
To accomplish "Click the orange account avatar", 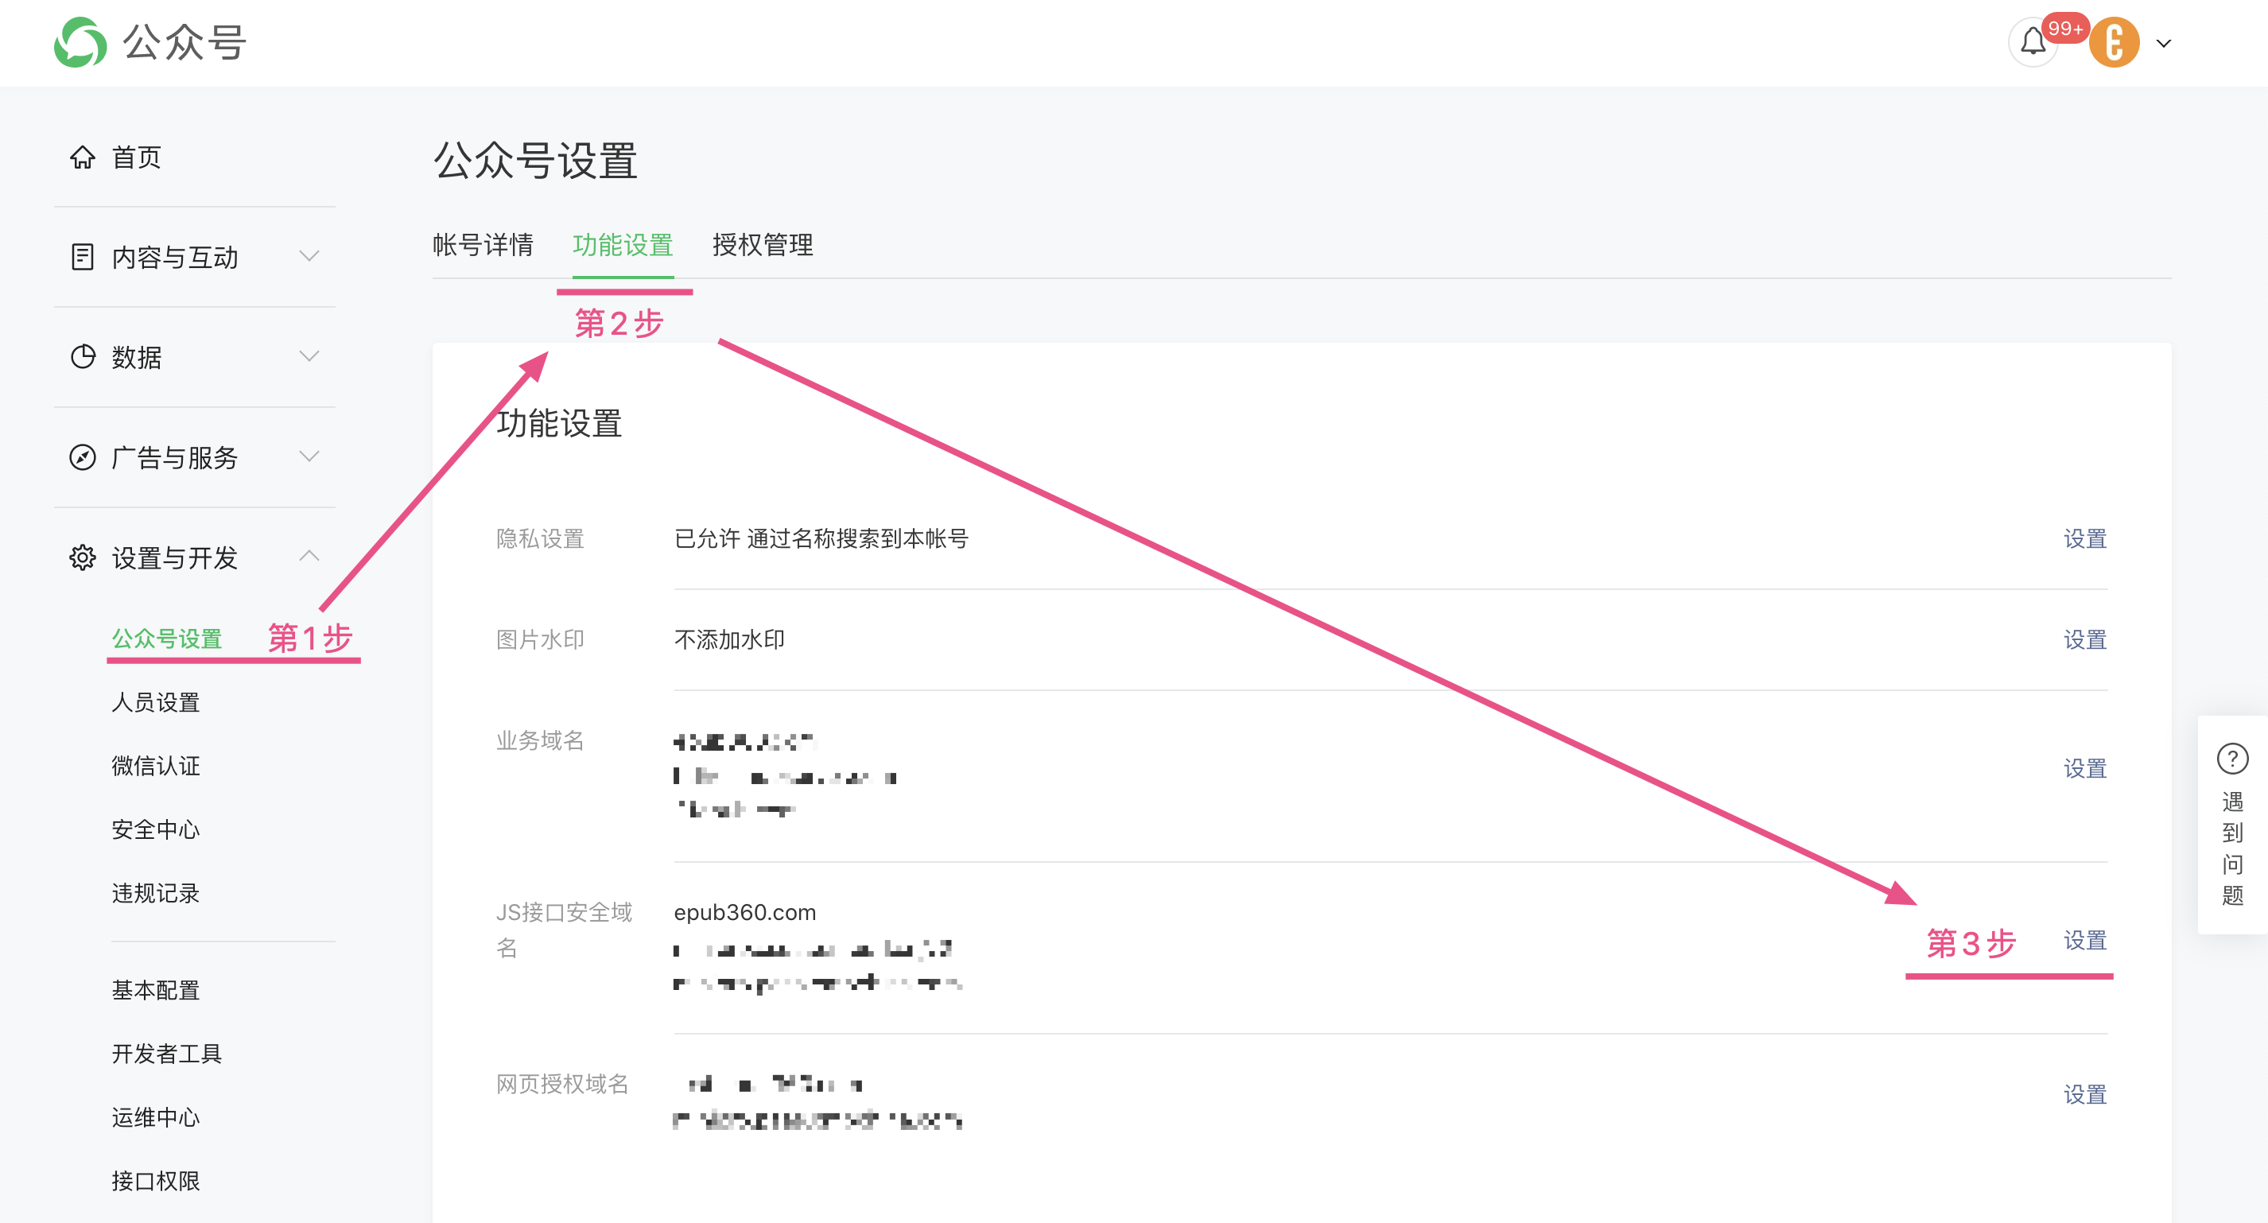I will tap(2113, 42).
